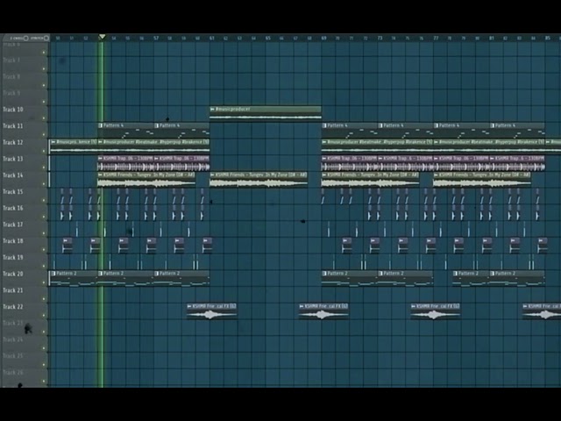
Task: Mute Track 18 using its green dot
Action: [45, 249]
